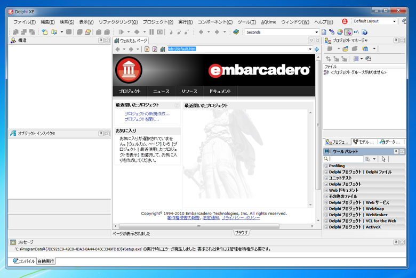This screenshot has width=416, height=278.
Task: Click the AQtime percent icon
Action: tap(332, 32)
